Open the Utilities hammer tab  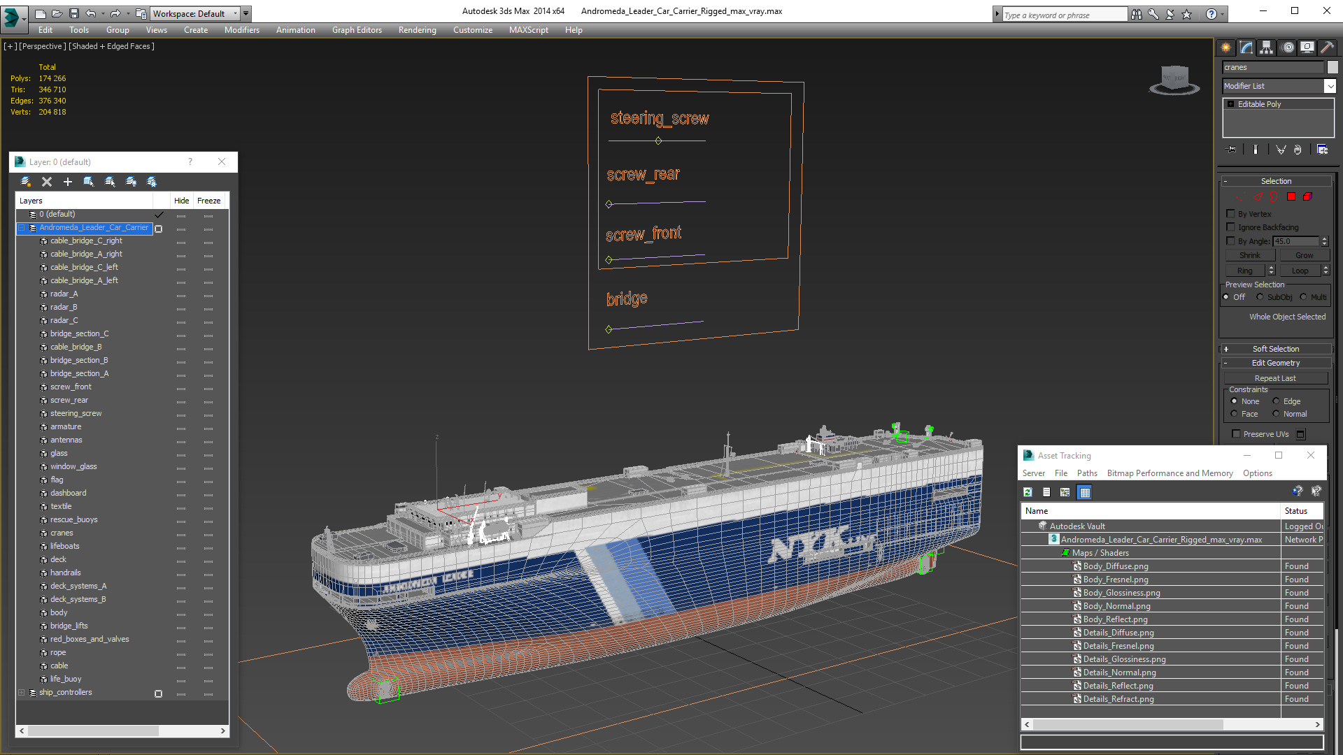[x=1327, y=48]
